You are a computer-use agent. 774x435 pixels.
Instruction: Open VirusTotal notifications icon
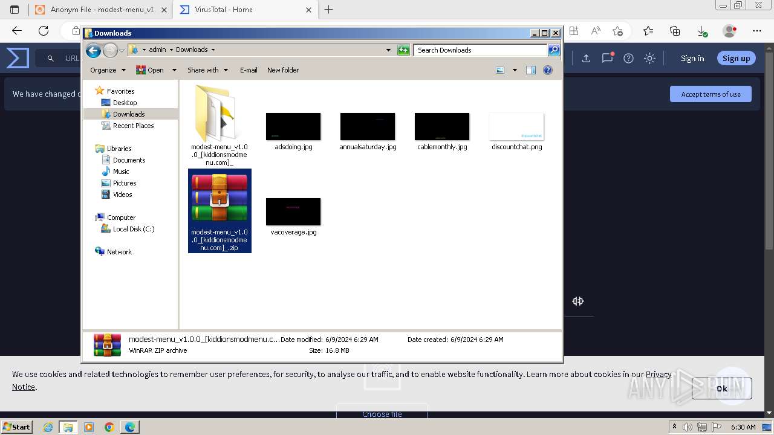[608, 58]
